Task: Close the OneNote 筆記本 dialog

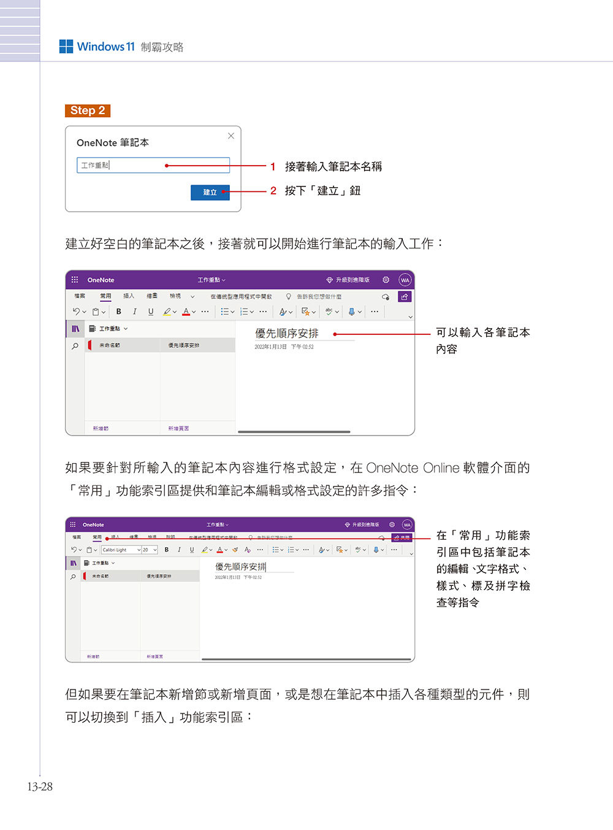Action: coord(231,136)
